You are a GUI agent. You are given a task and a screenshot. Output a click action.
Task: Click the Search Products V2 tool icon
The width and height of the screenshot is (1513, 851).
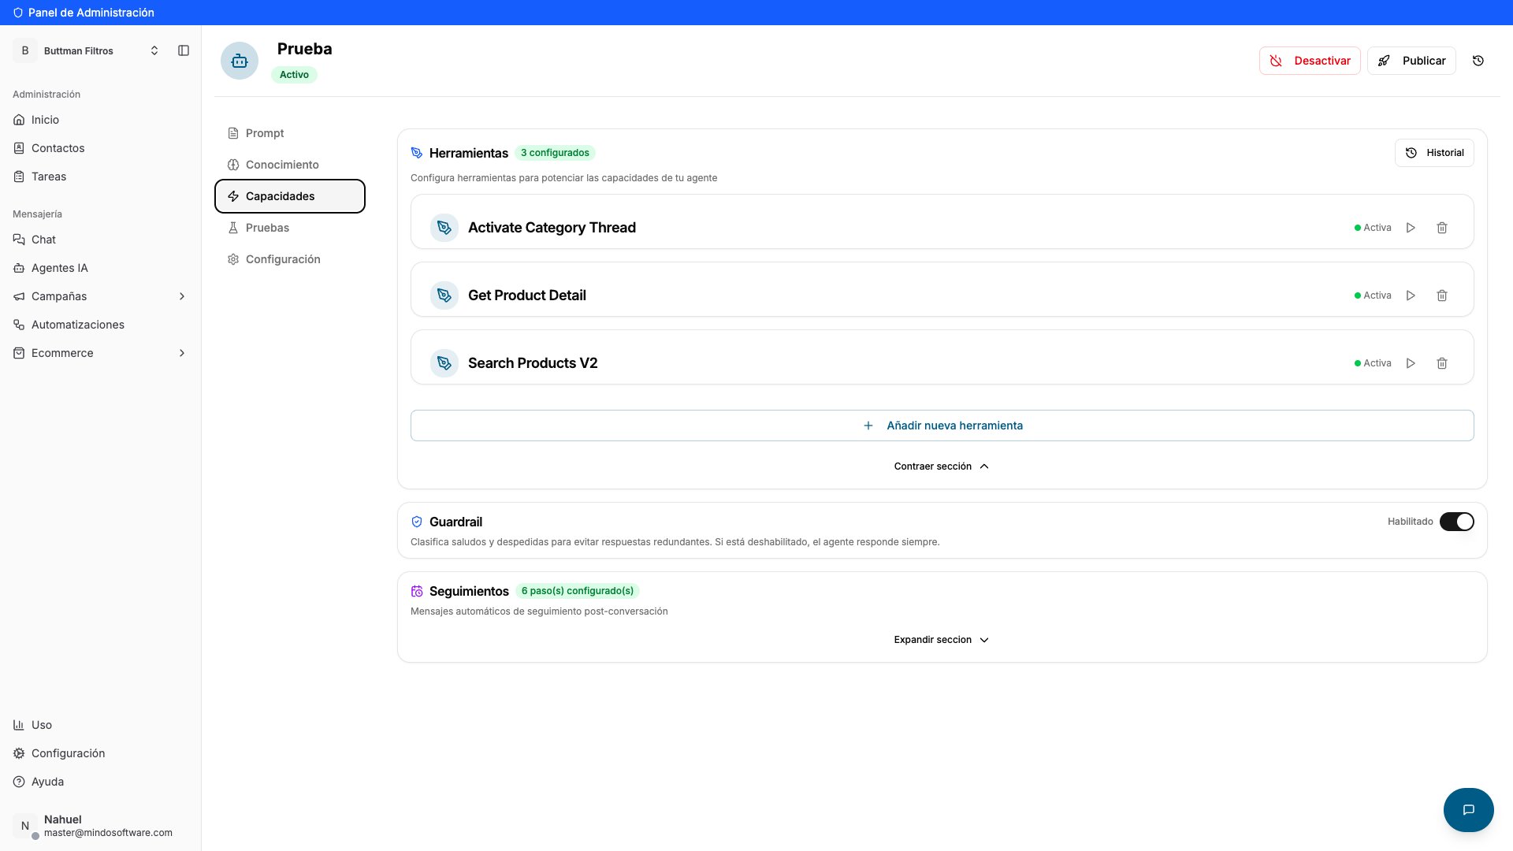pos(444,363)
